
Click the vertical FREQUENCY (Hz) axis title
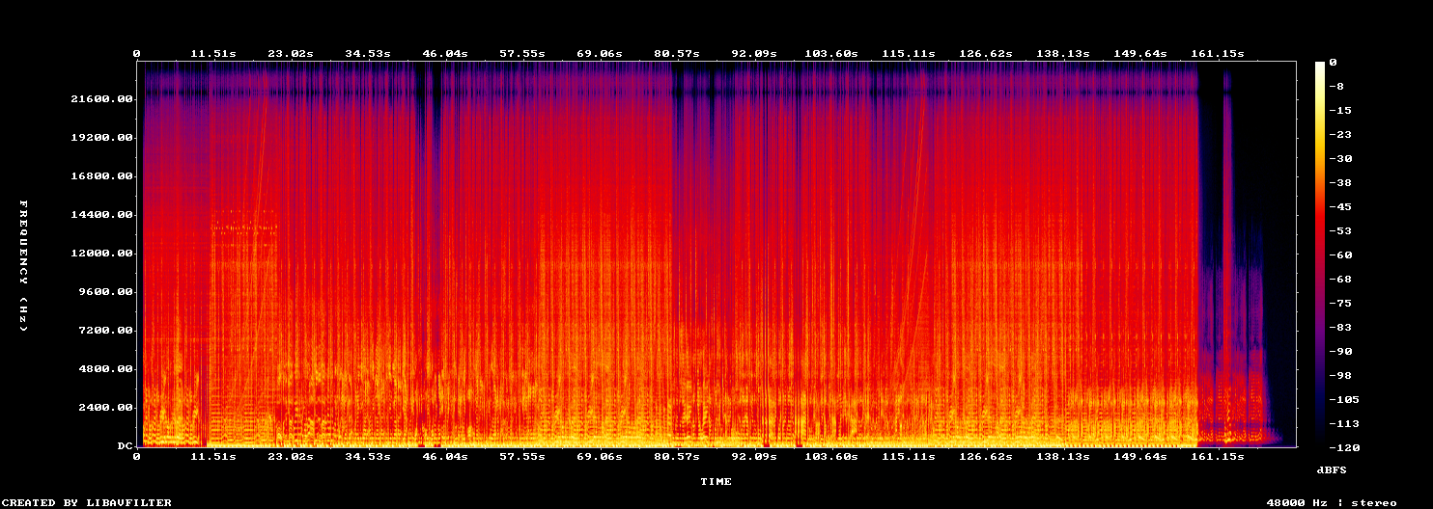(x=23, y=267)
